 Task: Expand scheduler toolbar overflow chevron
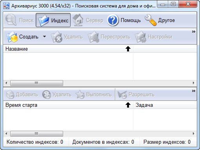194,91
